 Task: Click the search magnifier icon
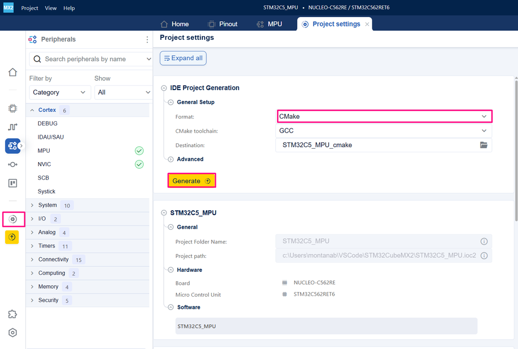pyautogui.click(x=37, y=59)
